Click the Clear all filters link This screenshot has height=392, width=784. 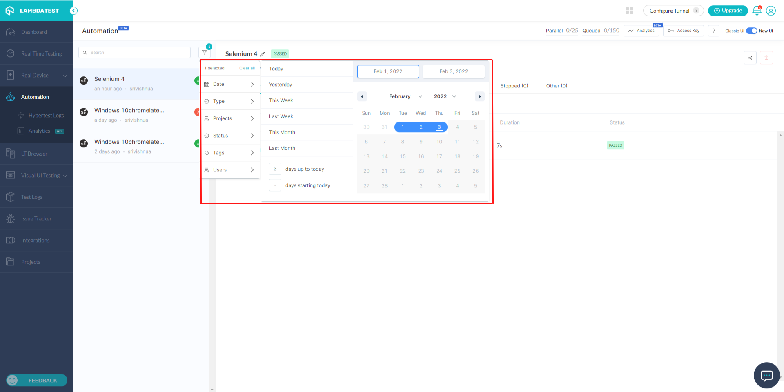[247, 68]
